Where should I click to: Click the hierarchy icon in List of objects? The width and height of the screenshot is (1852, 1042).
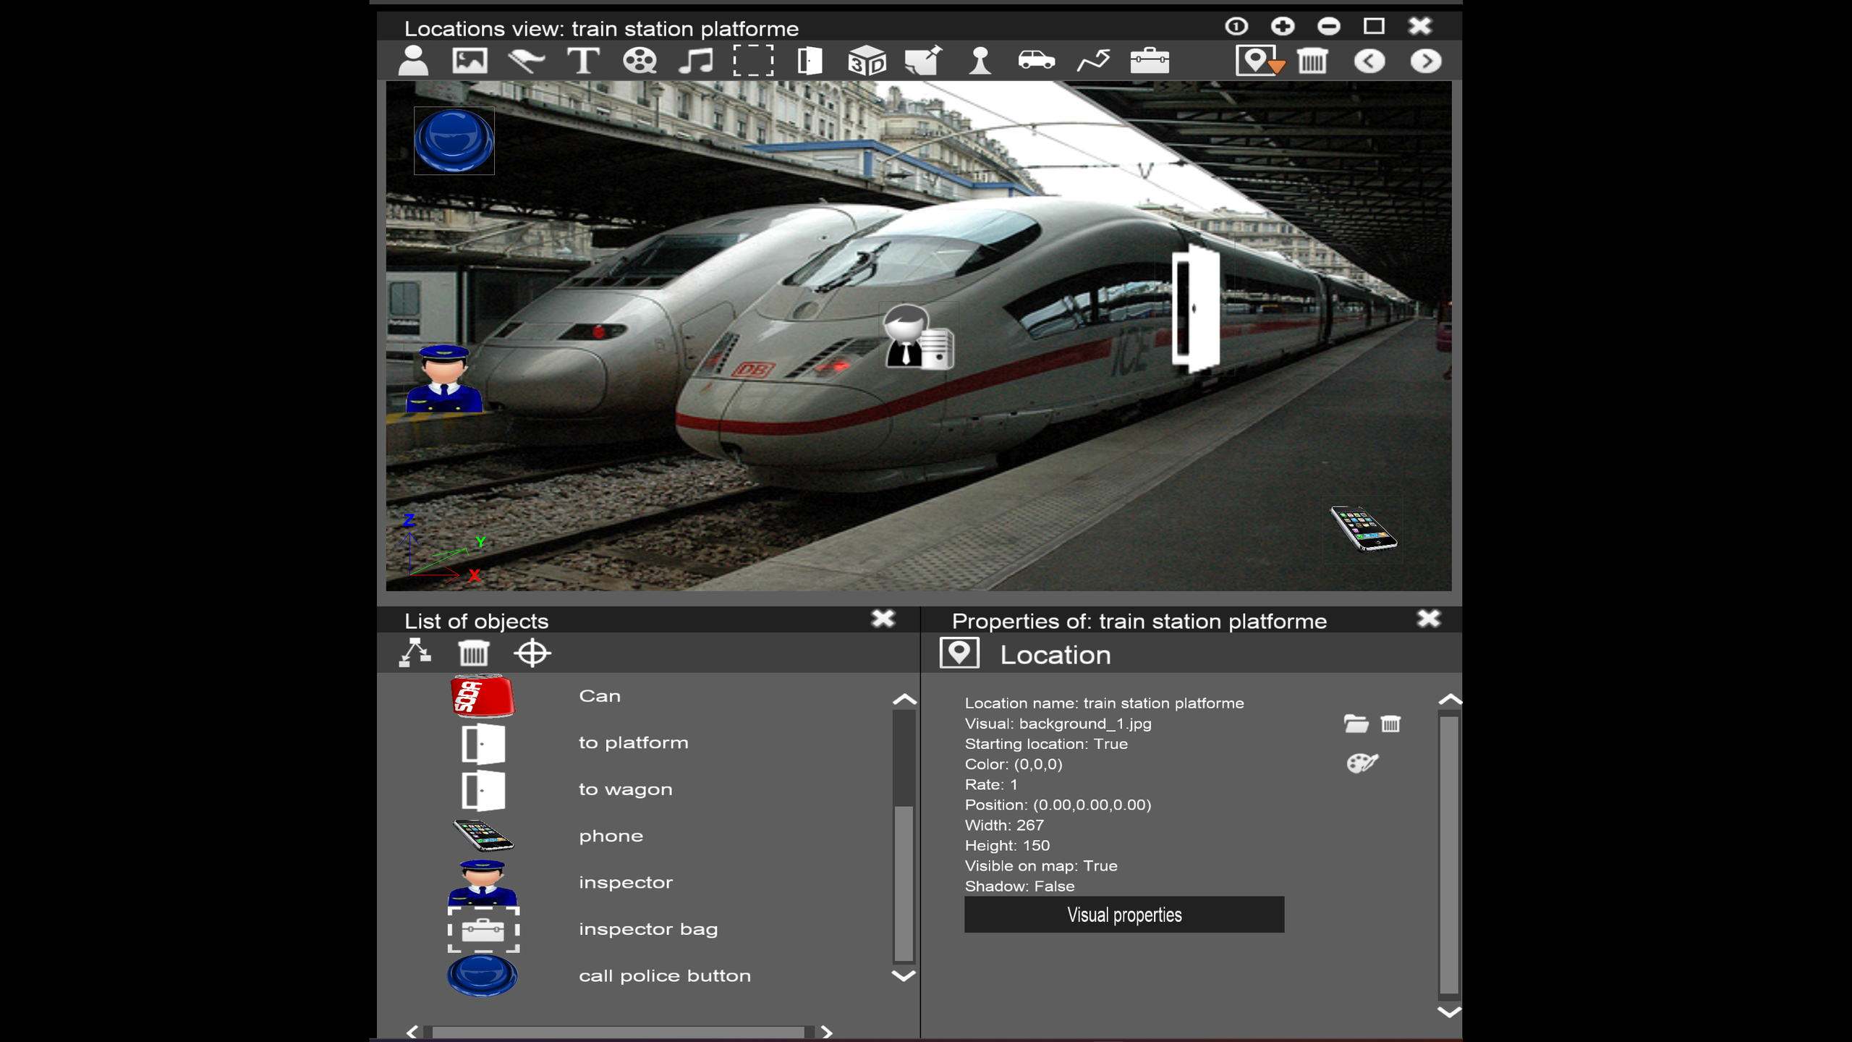415,653
